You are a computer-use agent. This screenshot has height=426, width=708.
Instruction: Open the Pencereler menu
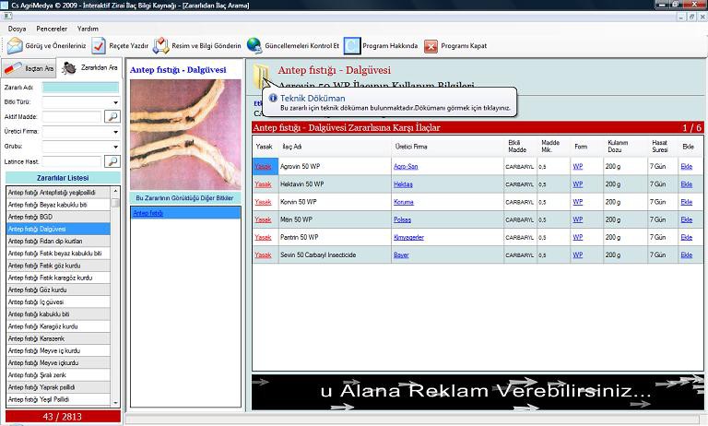pyautogui.click(x=52, y=29)
